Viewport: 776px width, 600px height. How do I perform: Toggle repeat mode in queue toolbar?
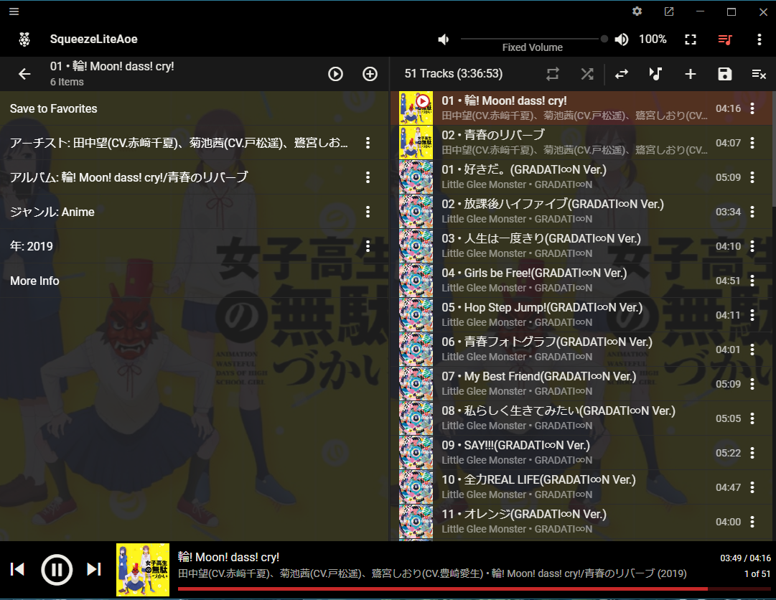tap(552, 74)
